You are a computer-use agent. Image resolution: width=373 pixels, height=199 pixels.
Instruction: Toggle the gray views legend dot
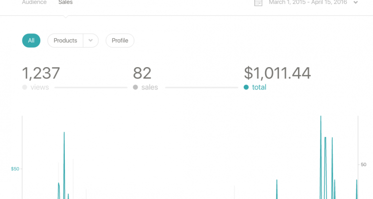click(x=24, y=88)
